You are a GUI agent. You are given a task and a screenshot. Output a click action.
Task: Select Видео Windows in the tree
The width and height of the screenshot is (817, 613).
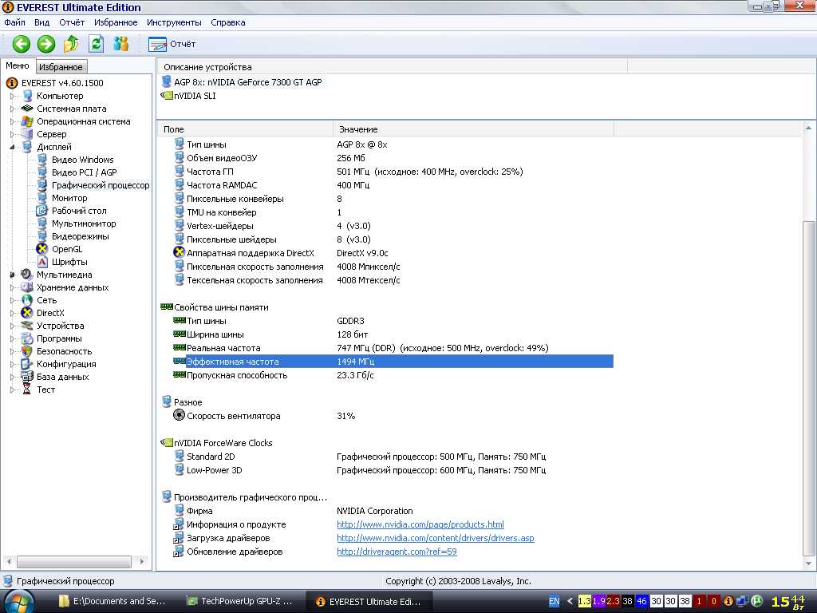[x=82, y=160]
